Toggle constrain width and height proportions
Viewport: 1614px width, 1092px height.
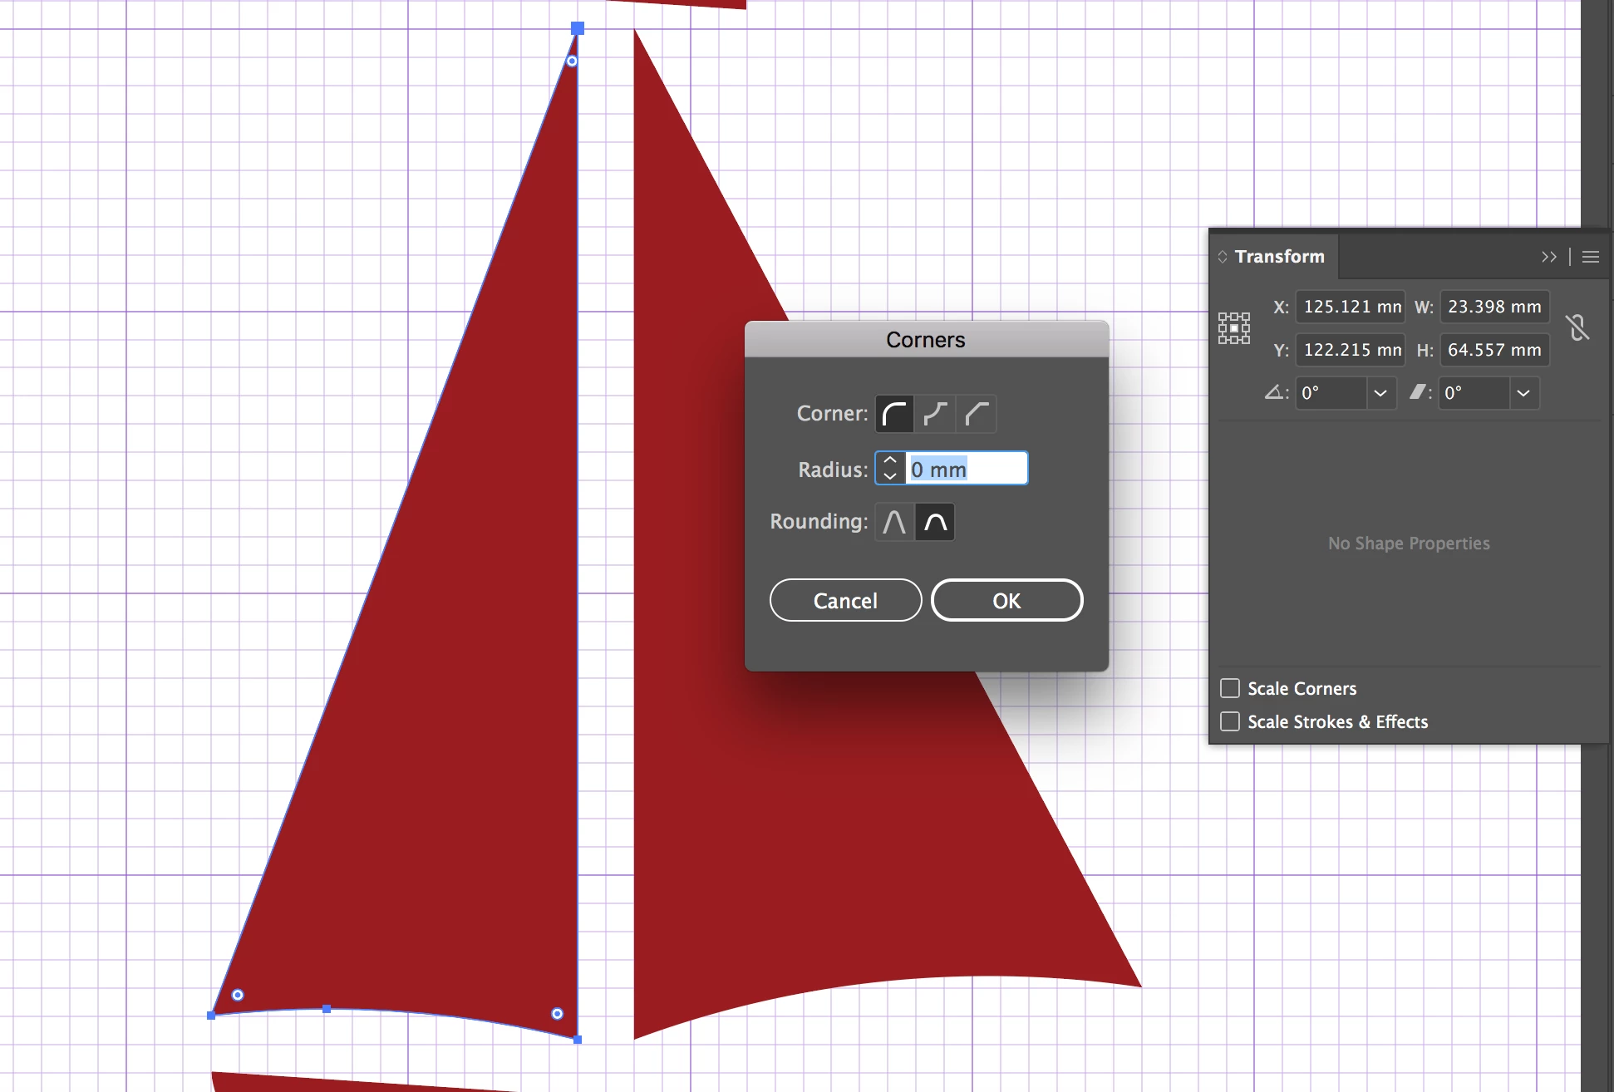[x=1577, y=327]
